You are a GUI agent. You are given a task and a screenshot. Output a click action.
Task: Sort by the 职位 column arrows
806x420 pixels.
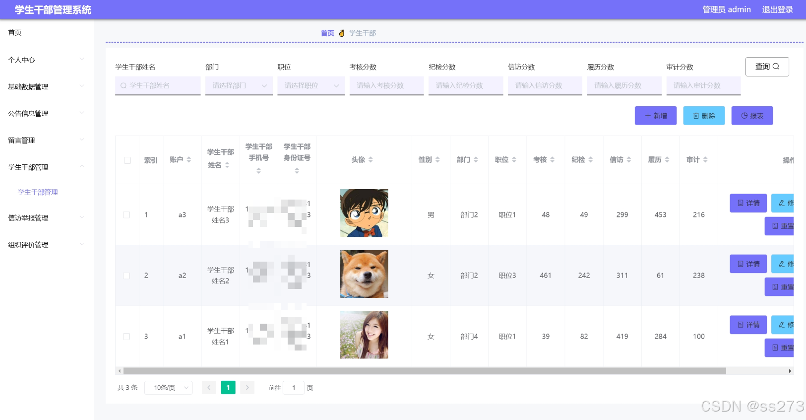[514, 160]
